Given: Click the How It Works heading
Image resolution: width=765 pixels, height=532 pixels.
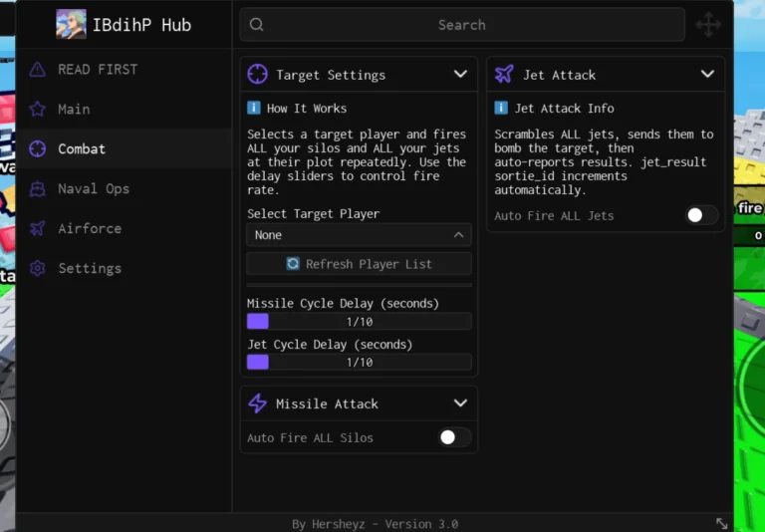Looking at the screenshot, I should 307,109.
